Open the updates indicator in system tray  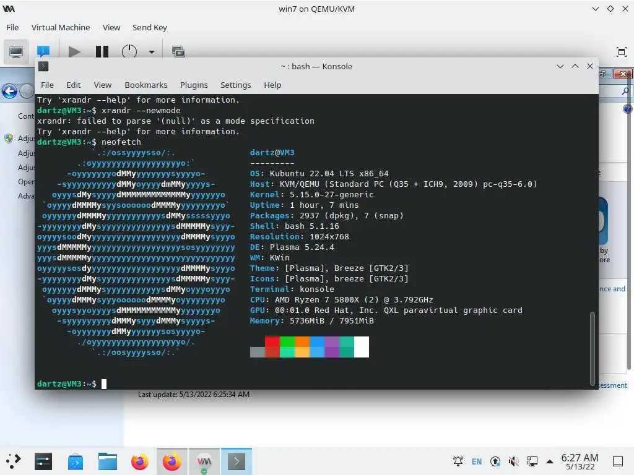pos(495,461)
